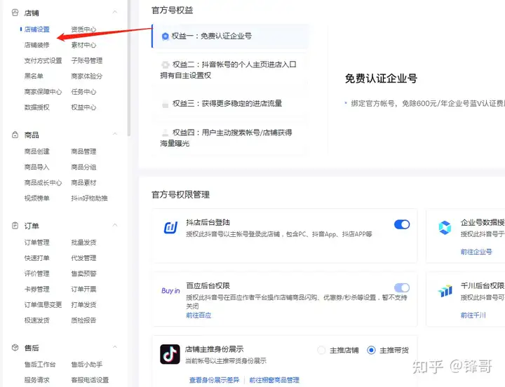Open 店铺设置 in the sidebar
Viewport: 505px width, 387px height.
tap(37, 29)
